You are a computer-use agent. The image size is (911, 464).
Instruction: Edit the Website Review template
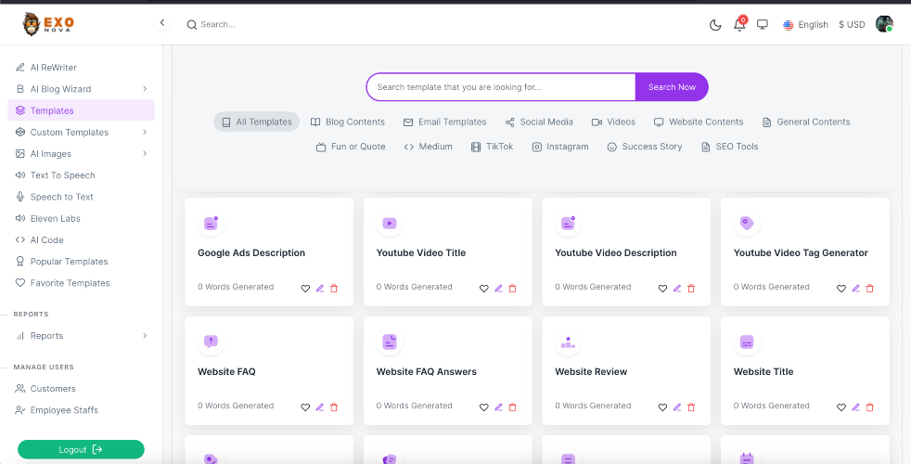[677, 407]
